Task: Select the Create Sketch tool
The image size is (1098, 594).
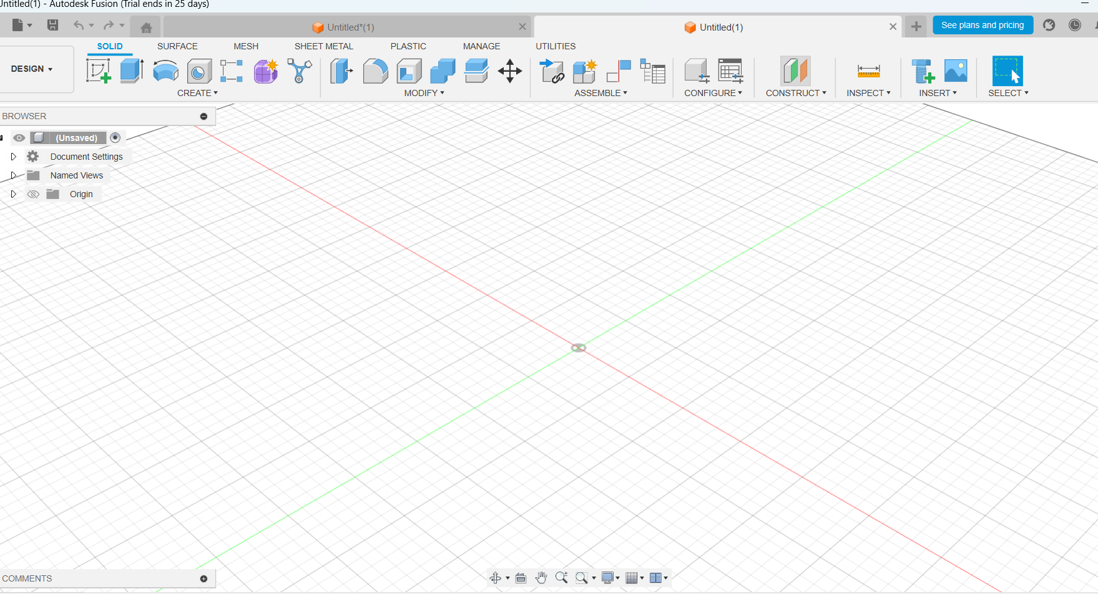Action: 99,71
